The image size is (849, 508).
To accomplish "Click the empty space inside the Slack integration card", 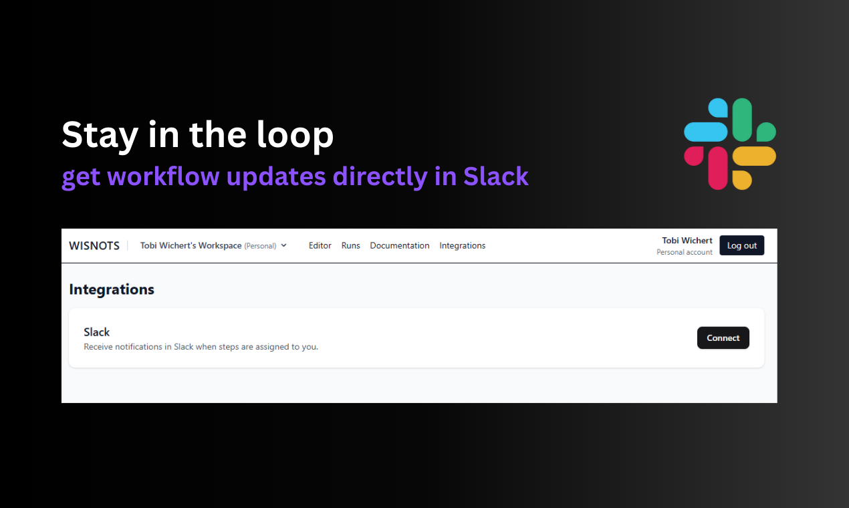I will (508, 338).
